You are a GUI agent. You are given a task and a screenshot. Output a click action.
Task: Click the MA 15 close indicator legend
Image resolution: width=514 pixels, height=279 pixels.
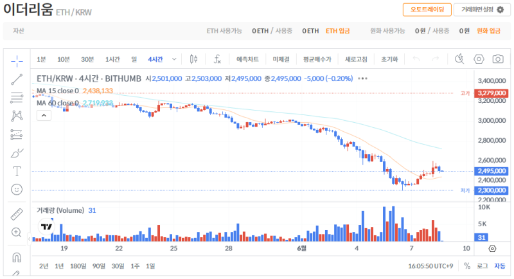pyautogui.click(x=58, y=91)
